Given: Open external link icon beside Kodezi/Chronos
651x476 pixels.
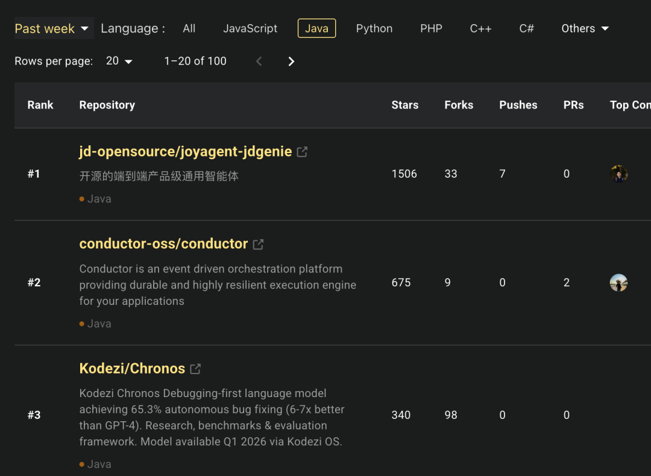Looking at the screenshot, I should [195, 369].
